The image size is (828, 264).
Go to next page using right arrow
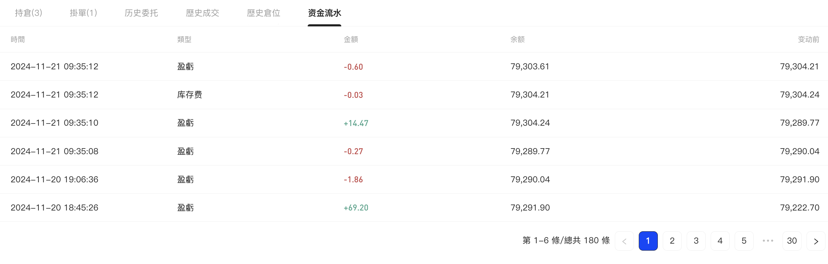[x=816, y=241]
